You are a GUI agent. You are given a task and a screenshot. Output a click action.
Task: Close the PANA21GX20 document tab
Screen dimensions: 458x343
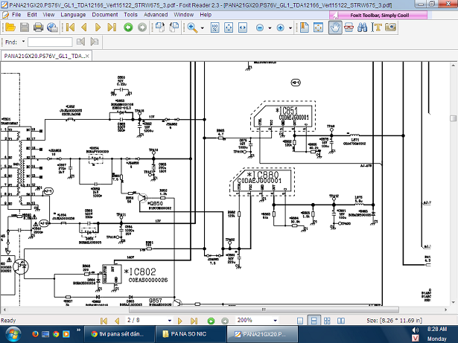coord(86,56)
